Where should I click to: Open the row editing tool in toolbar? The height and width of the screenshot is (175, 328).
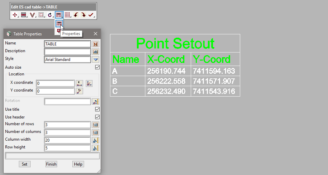(x=24, y=15)
